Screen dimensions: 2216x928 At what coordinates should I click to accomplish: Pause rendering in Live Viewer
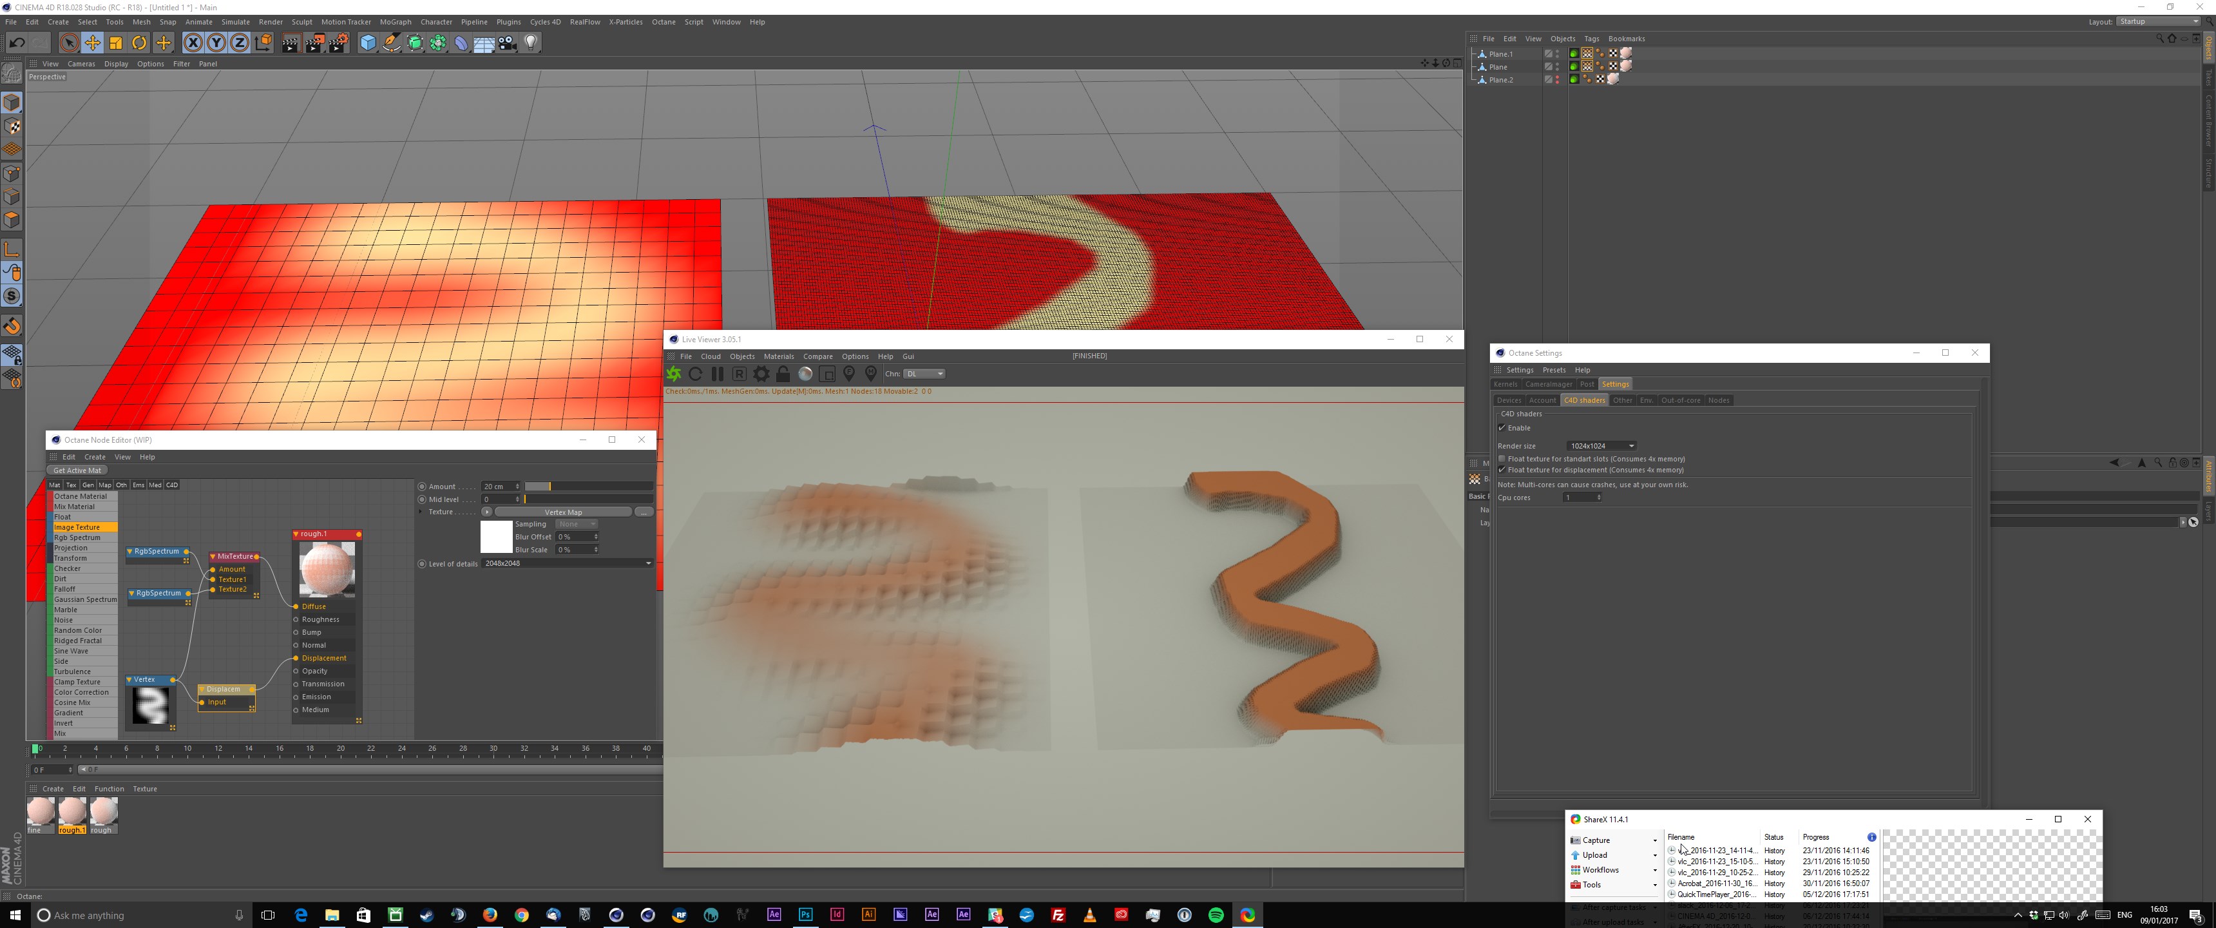point(718,374)
